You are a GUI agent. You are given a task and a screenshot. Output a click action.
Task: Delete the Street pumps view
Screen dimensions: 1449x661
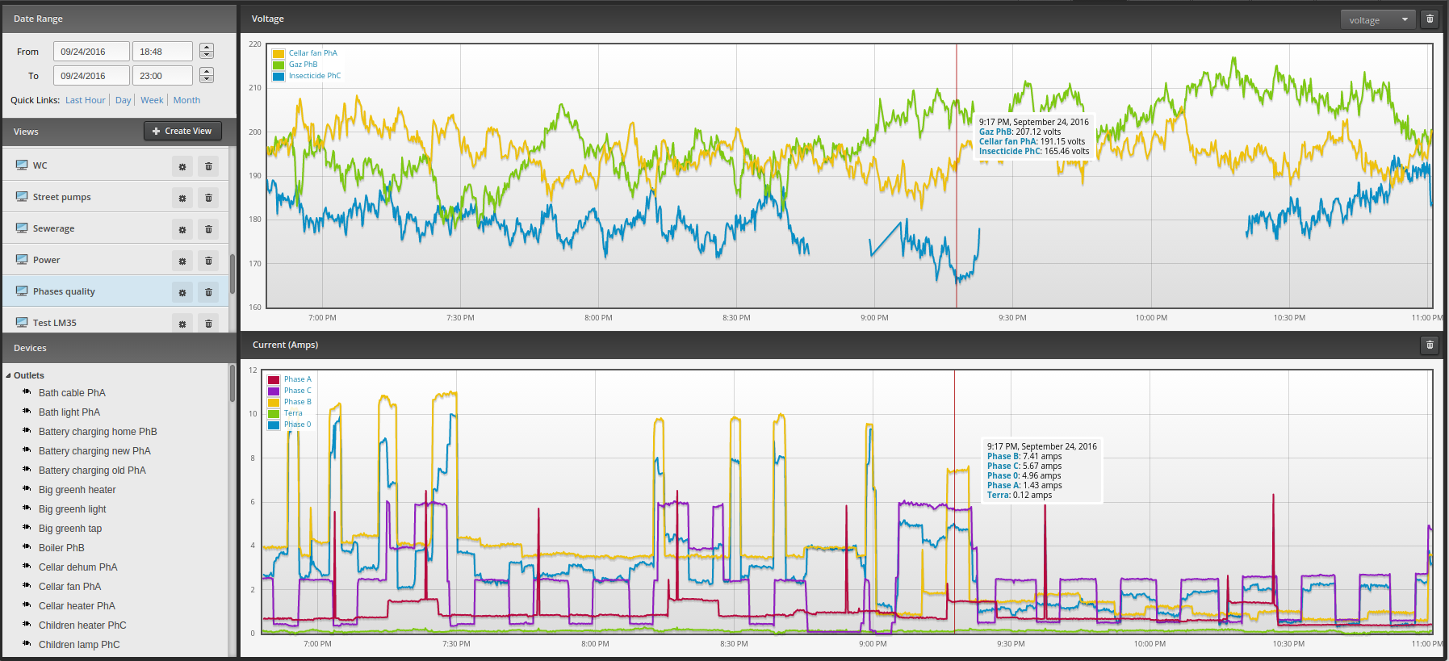[x=208, y=198]
